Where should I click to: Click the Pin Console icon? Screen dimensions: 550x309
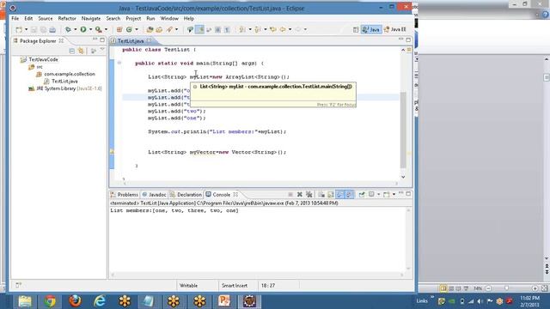point(362,195)
